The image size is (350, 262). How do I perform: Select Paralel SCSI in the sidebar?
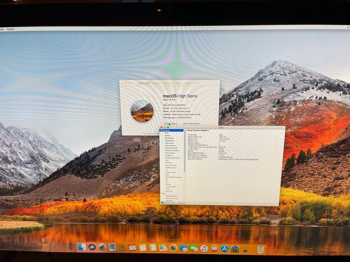pos(170,172)
